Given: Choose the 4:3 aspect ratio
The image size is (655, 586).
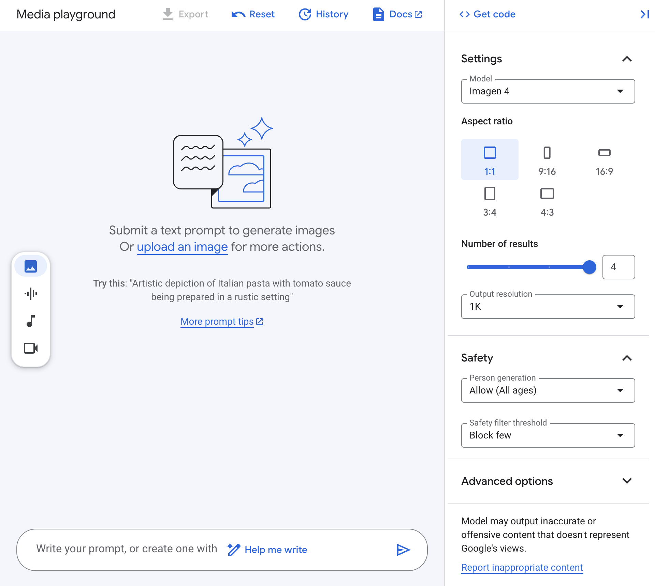Looking at the screenshot, I should click(547, 200).
